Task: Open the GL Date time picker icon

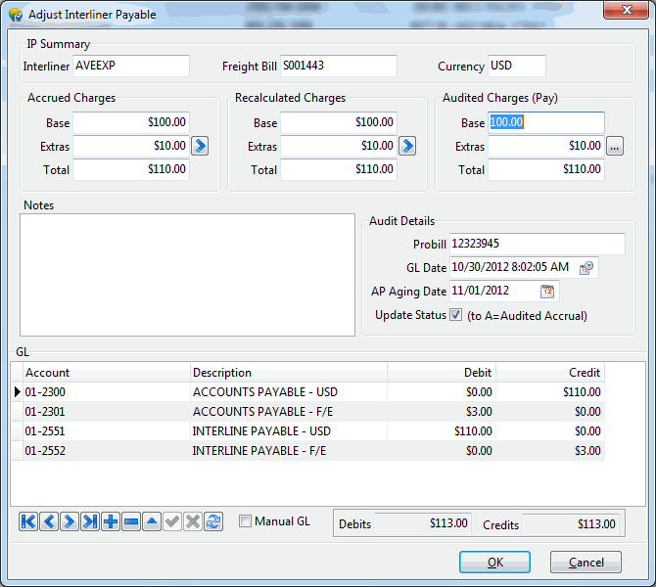Action: coord(586,268)
